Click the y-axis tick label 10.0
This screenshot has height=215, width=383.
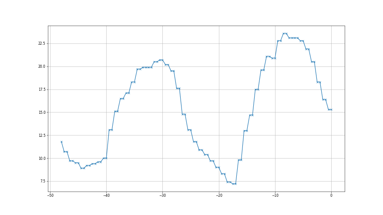pyautogui.click(x=41, y=158)
